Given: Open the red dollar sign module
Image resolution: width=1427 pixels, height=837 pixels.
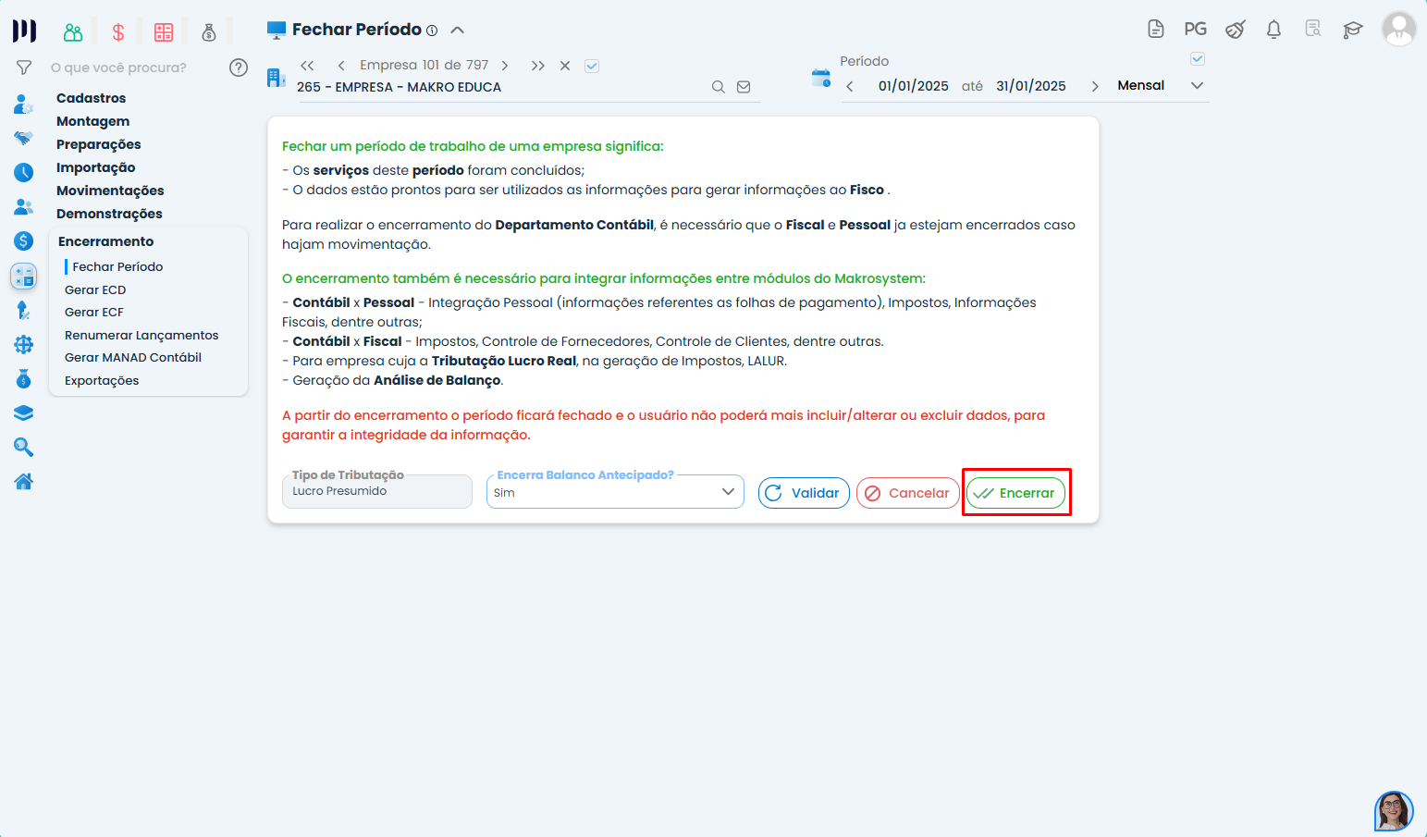Looking at the screenshot, I should coord(118,32).
